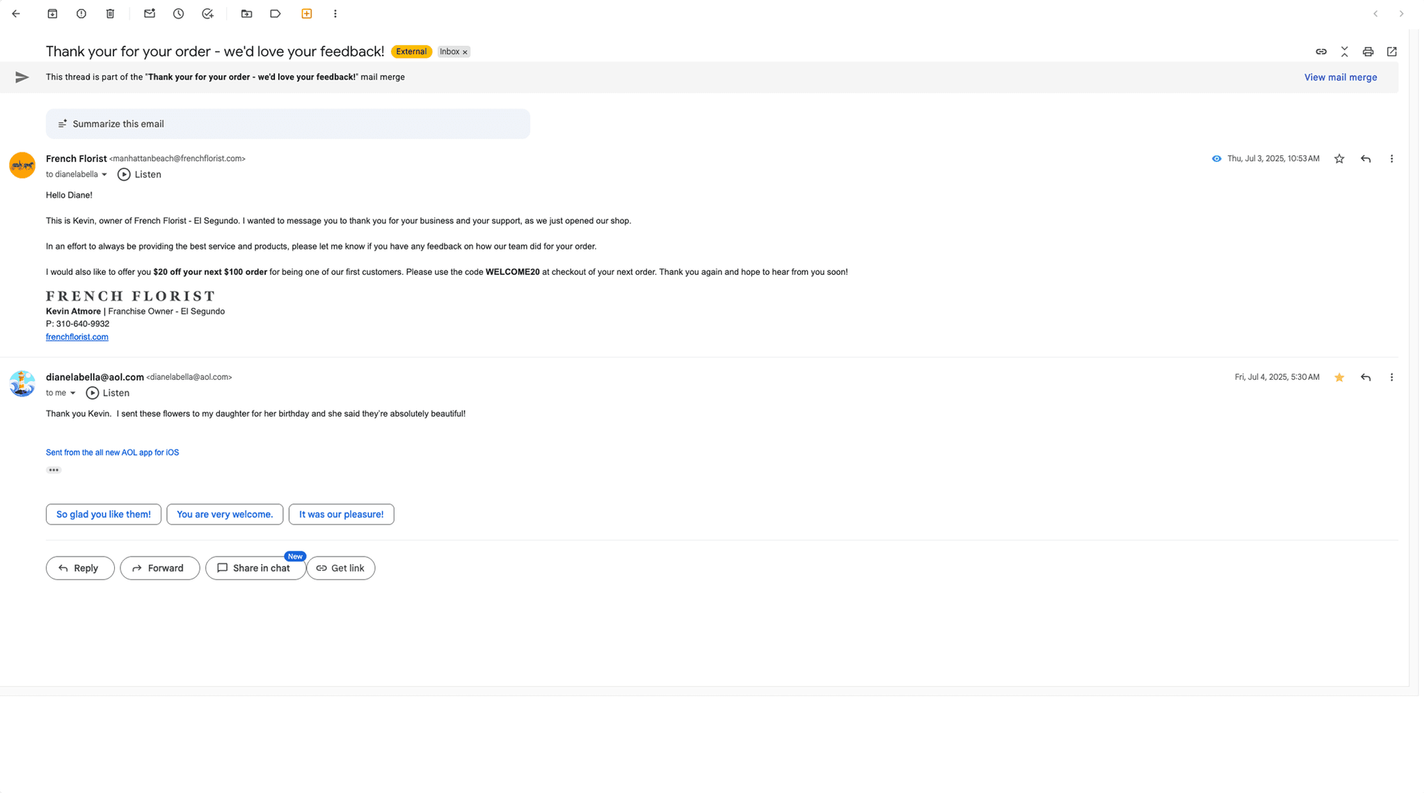Click the Archive icon in toolbar
The height and width of the screenshot is (793, 1425).
pos(52,14)
